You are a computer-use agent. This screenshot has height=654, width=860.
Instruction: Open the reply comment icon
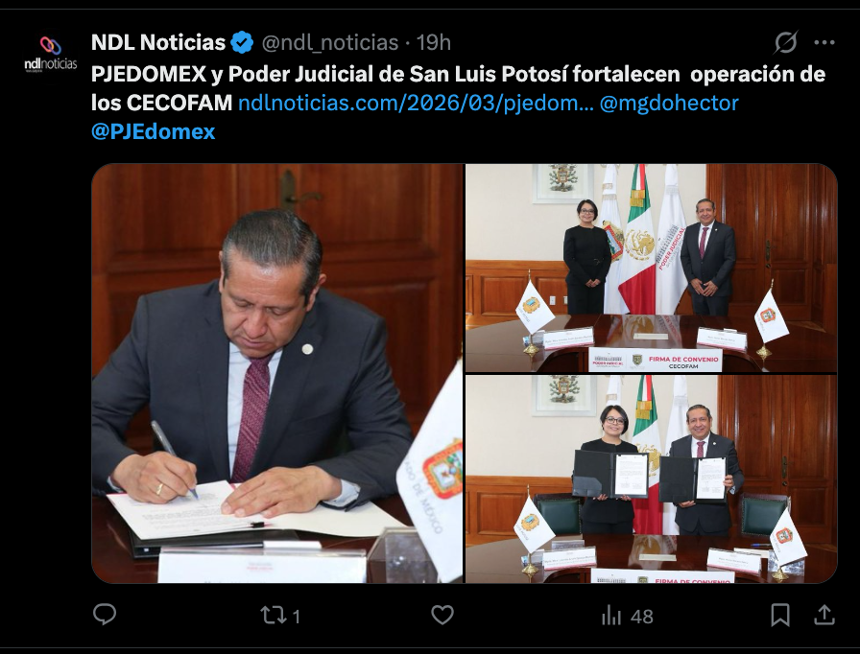point(105,615)
